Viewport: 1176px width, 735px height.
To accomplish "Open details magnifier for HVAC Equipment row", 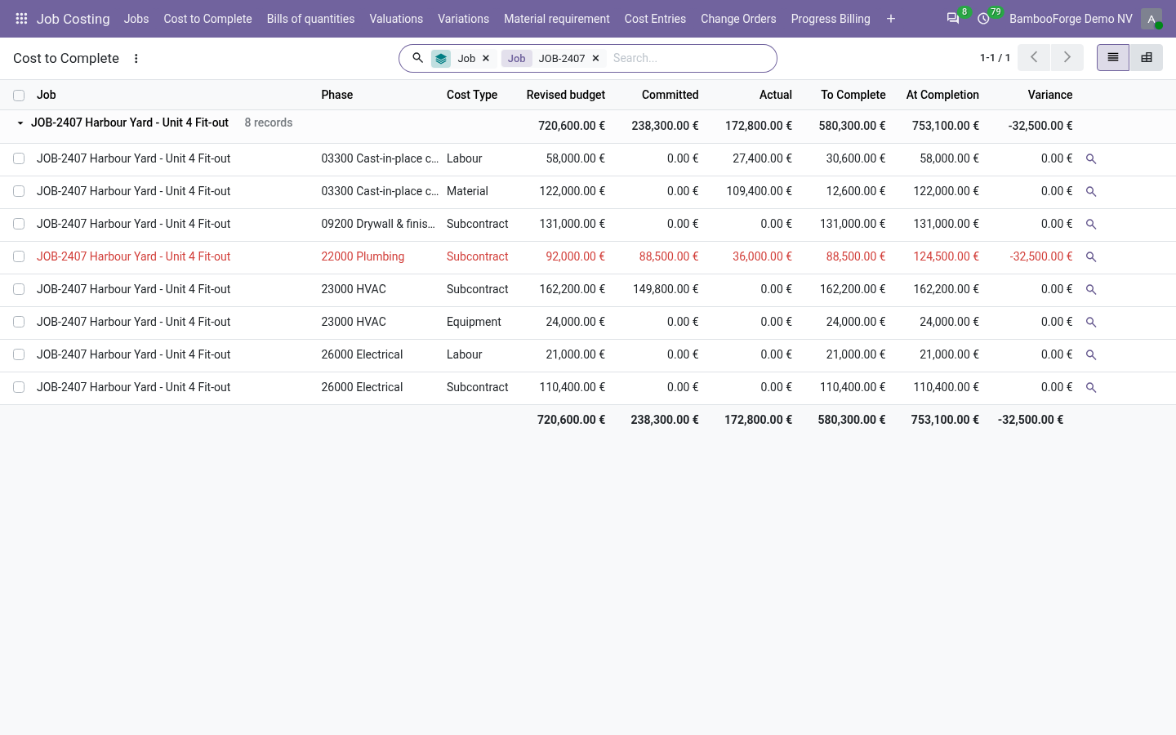I will pos(1091,323).
